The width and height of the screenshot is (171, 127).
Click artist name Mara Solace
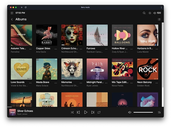pyautogui.click(x=42, y=86)
